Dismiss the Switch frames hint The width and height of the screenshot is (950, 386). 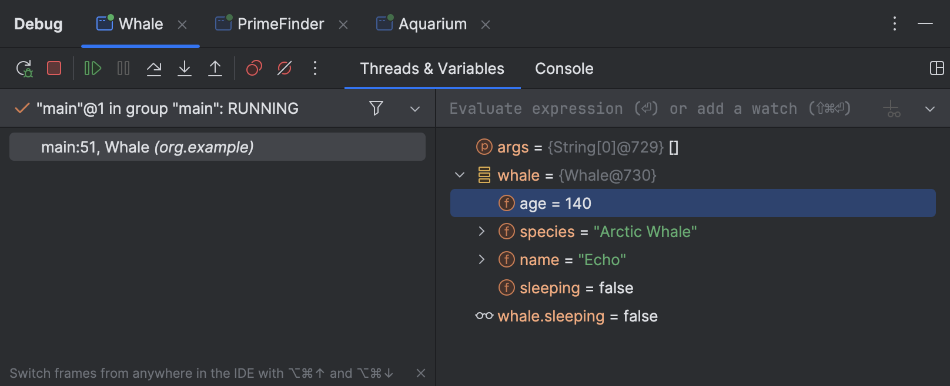point(421,373)
